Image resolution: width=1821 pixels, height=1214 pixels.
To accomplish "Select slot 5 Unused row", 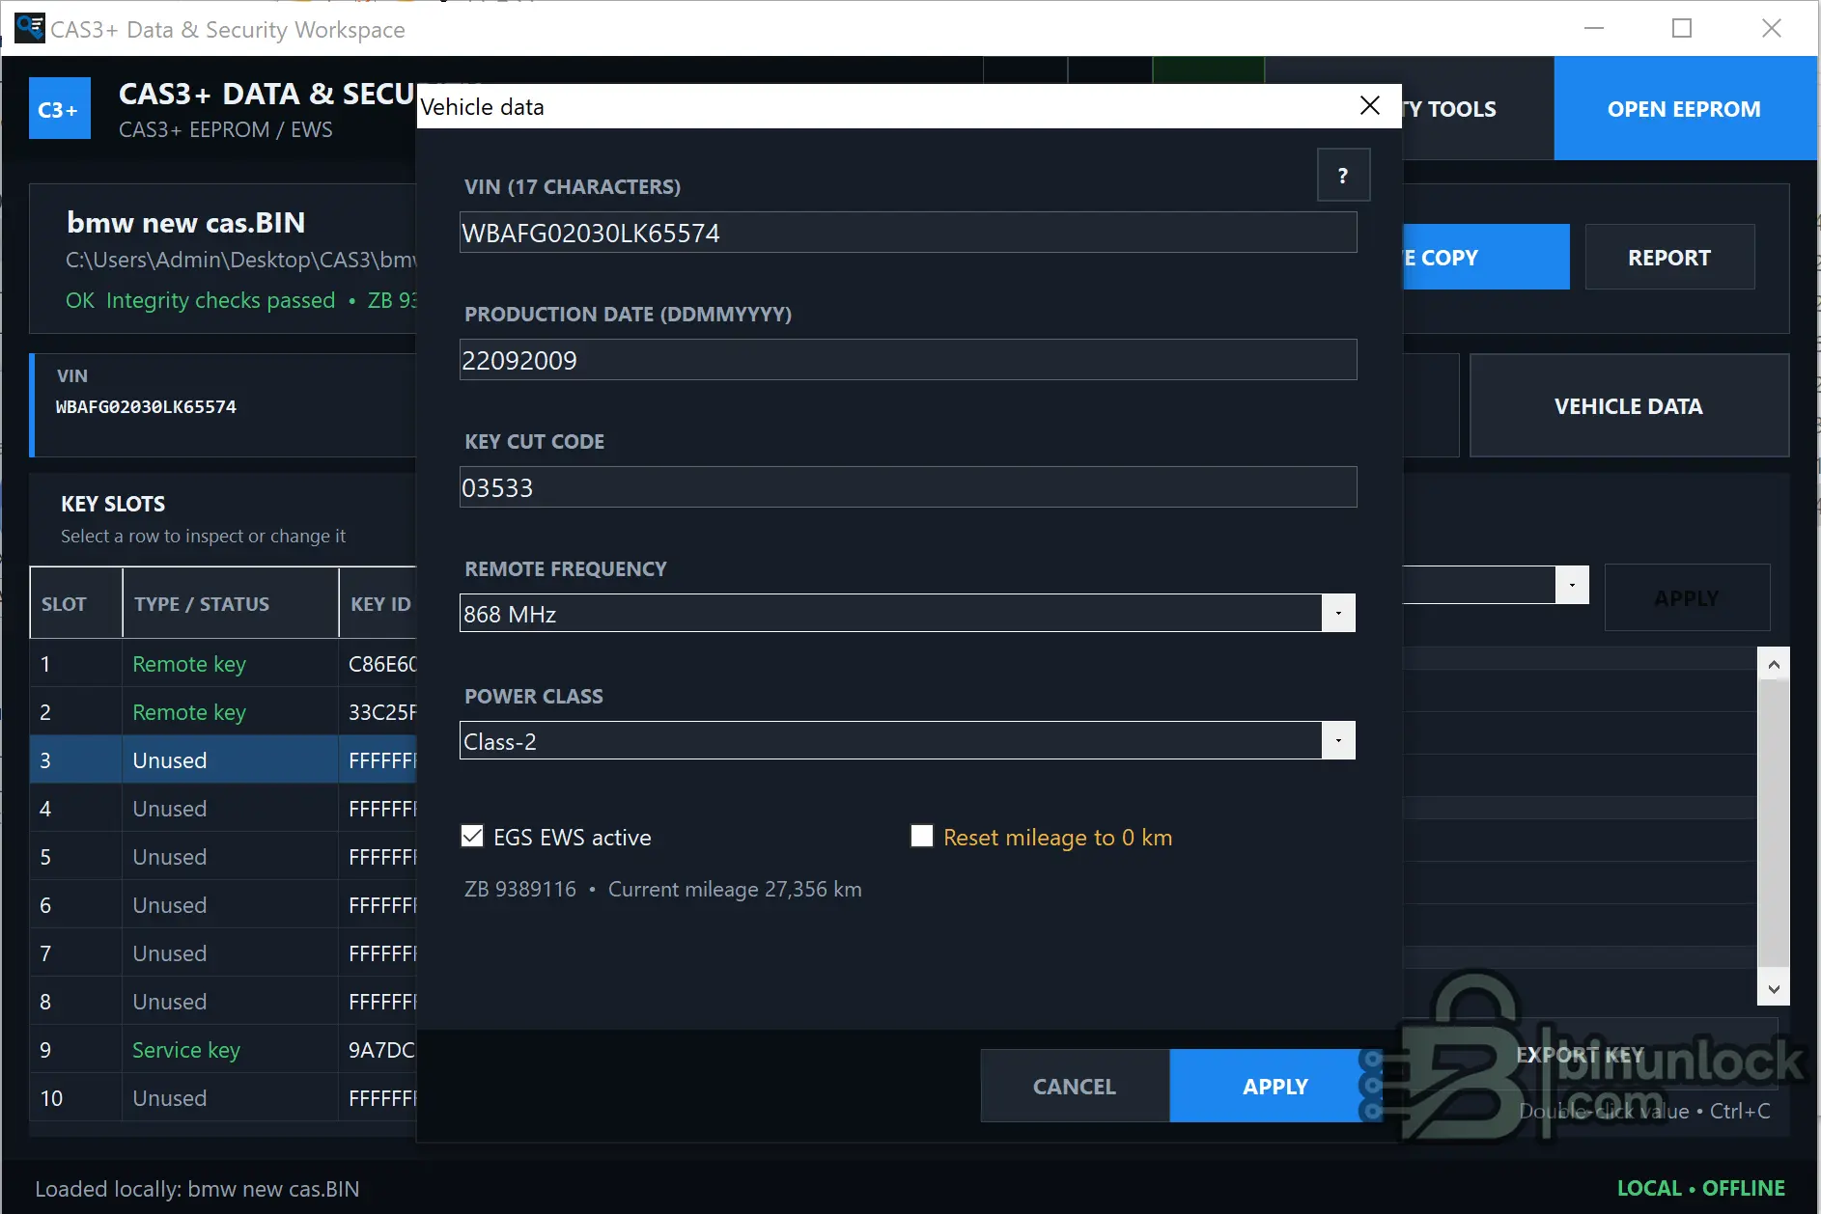I will [x=223, y=856].
